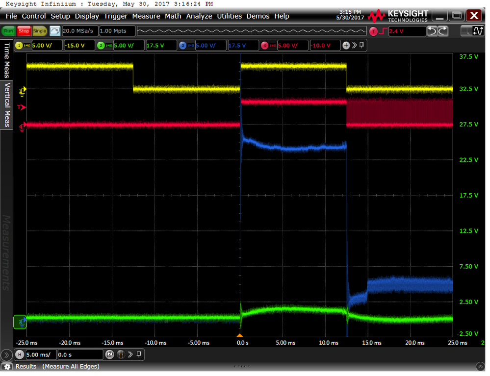Click channel 4 red ground marker
Image resolution: width=490 pixels, height=376 pixels.
pos(22,127)
